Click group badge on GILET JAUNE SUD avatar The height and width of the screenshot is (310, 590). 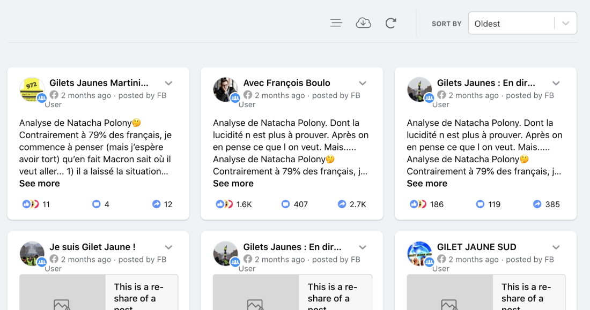coord(429,262)
